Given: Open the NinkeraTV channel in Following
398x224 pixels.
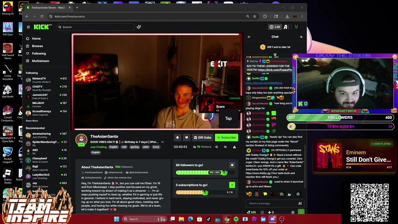Looking at the screenshot, I should (46, 80).
